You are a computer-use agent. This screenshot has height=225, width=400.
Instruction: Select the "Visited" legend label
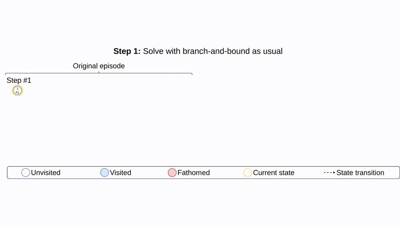click(x=120, y=173)
